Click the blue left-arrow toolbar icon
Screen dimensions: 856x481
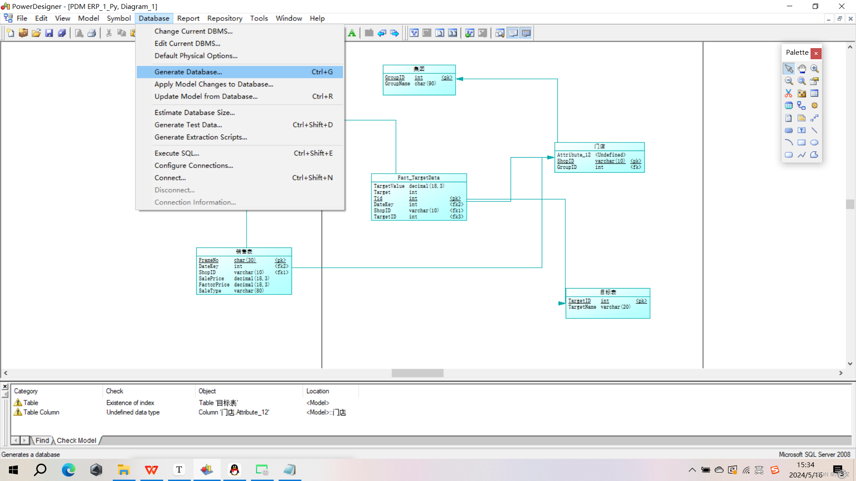click(x=382, y=33)
